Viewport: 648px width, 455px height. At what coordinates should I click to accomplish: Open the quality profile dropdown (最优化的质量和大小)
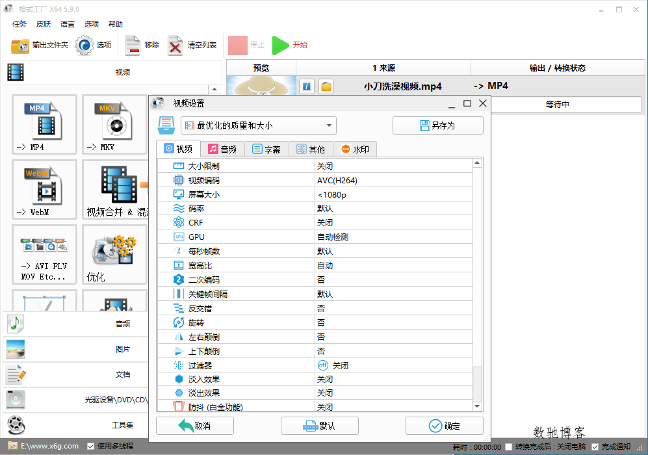coord(258,125)
